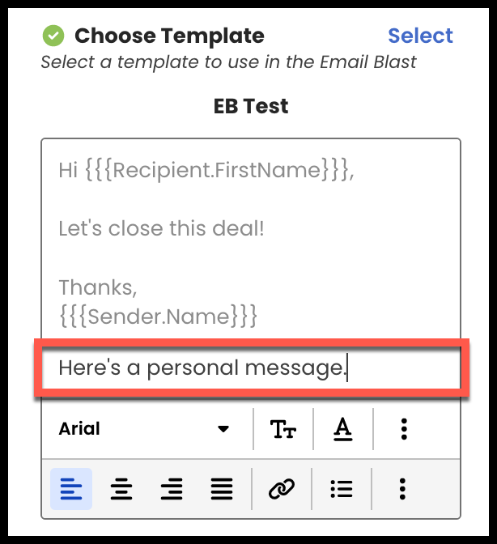
Task: Expand the Arial font dropdown
Action: coord(144,429)
